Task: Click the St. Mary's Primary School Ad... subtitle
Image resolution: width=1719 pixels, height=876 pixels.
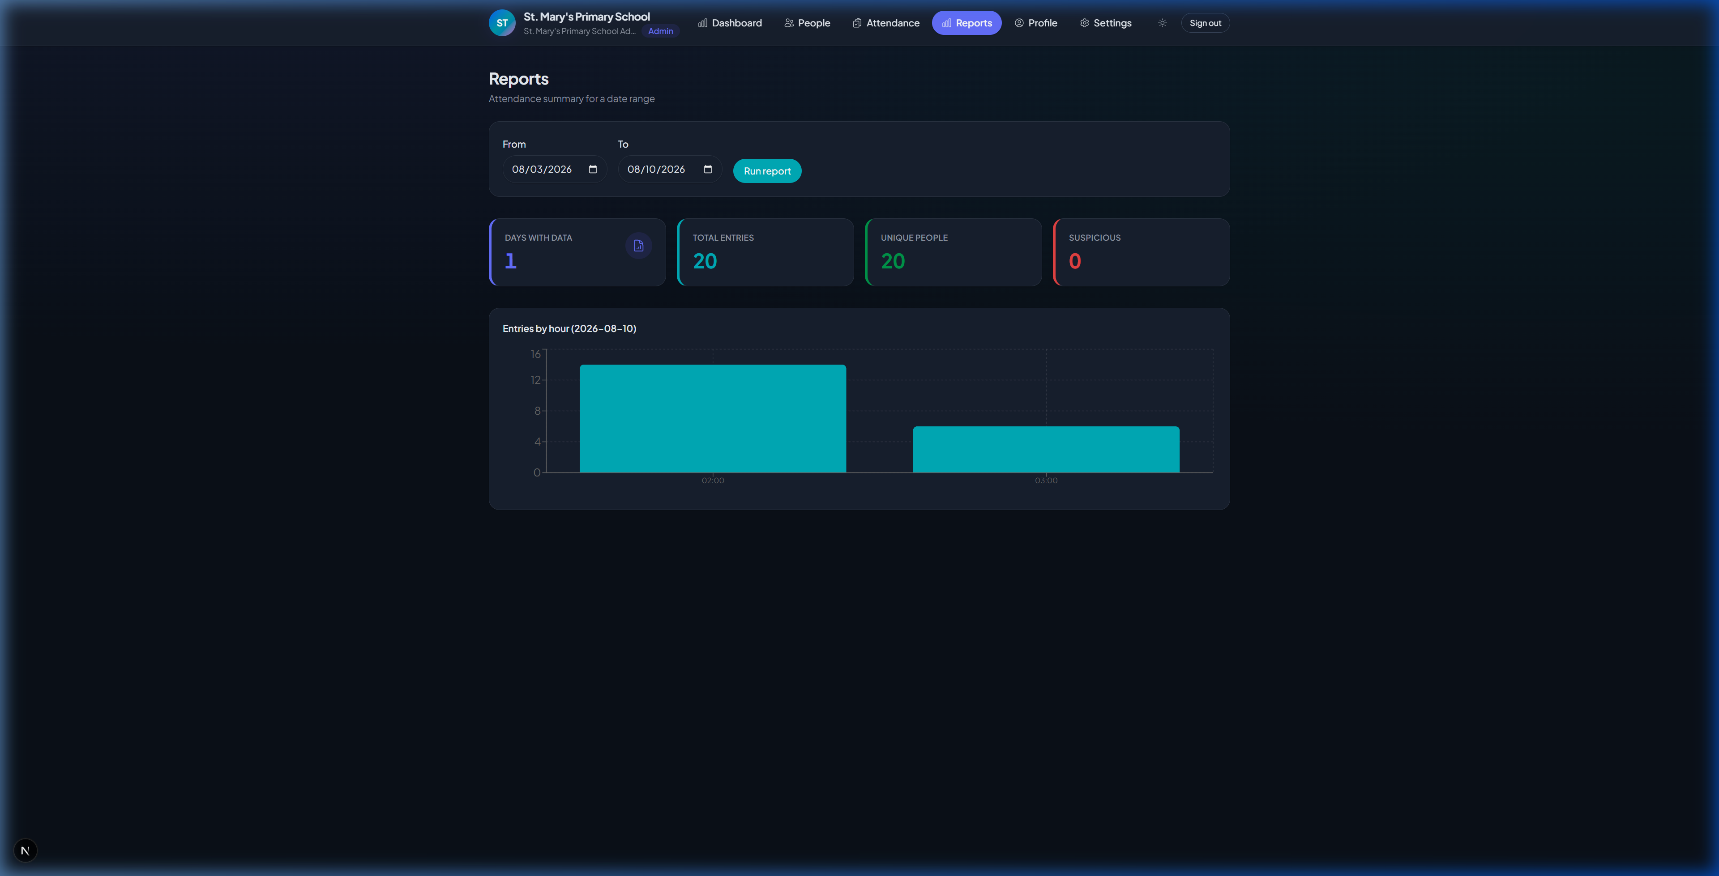Action: [579, 31]
